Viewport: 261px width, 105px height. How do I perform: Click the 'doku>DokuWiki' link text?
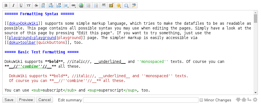click(x=24, y=23)
